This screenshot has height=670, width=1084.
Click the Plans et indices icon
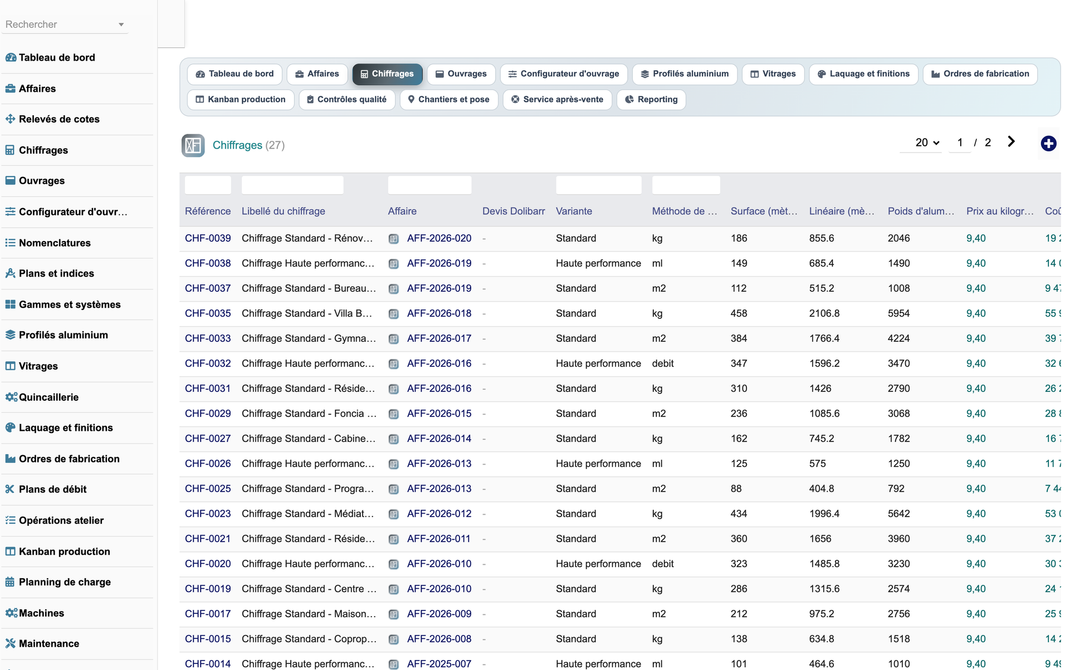[x=11, y=273]
